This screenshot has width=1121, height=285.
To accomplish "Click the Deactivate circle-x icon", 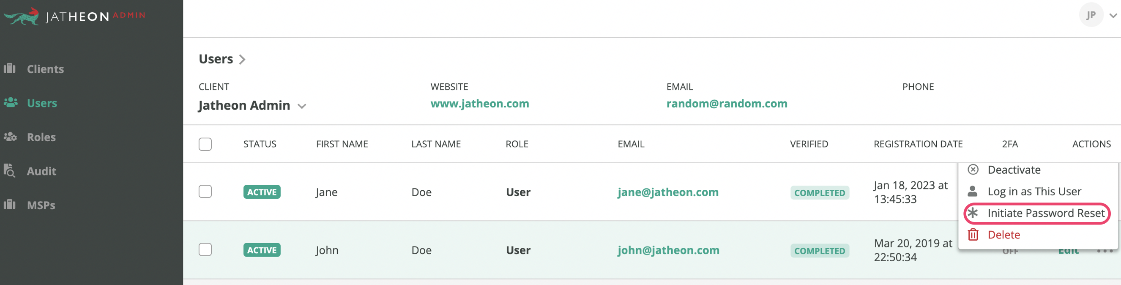I will tap(973, 169).
